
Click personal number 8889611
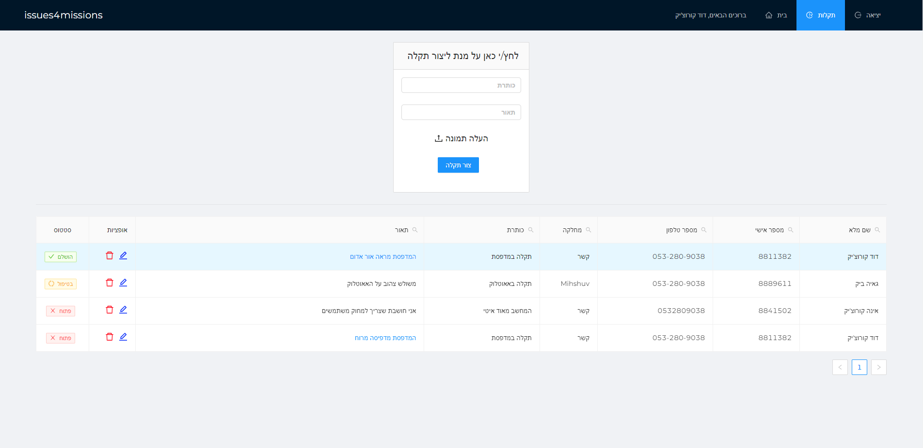click(775, 284)
